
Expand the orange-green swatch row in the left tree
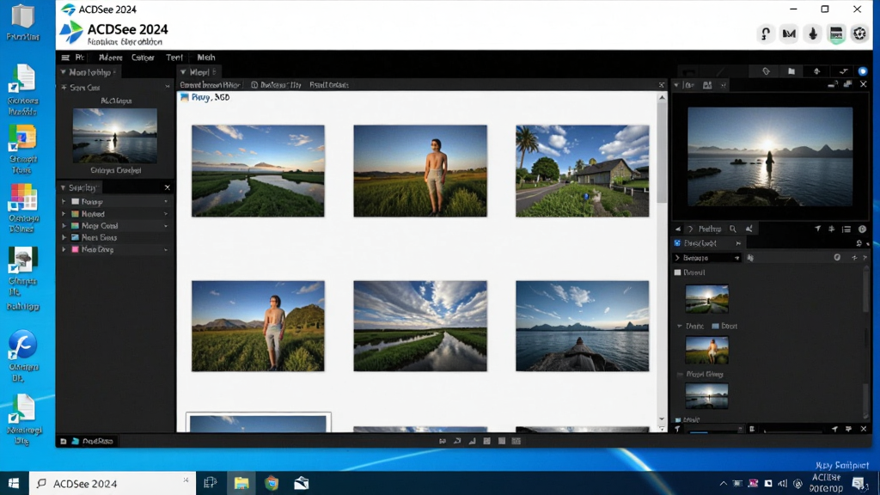point(64,214)
